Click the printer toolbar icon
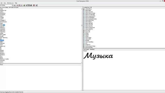This screenshot has height=93, width=165. click(31, 5)
